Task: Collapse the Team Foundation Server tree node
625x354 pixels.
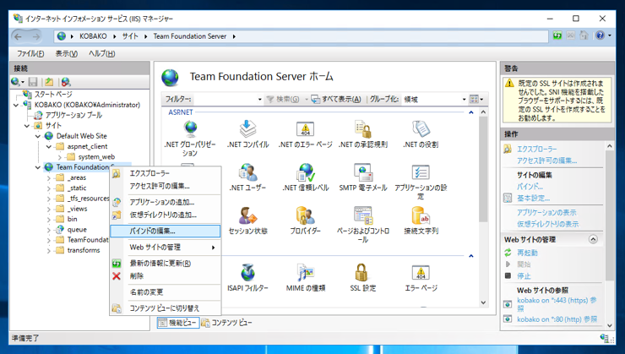Action: (x=38, y=167)
